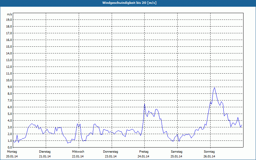Select the 'Sonntag' day label
This screenshot has width=256, height=160.
point(209,152)
